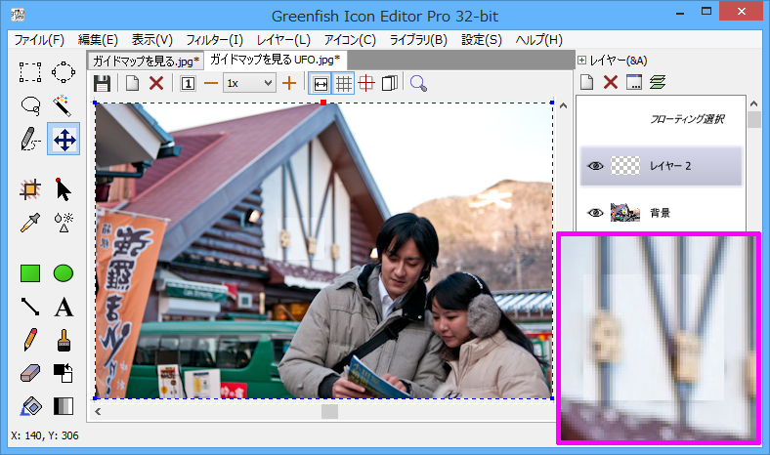770x455 pixels.
Task: Hide レイヤー 2 using its eye icon
Action: [595, 166]
